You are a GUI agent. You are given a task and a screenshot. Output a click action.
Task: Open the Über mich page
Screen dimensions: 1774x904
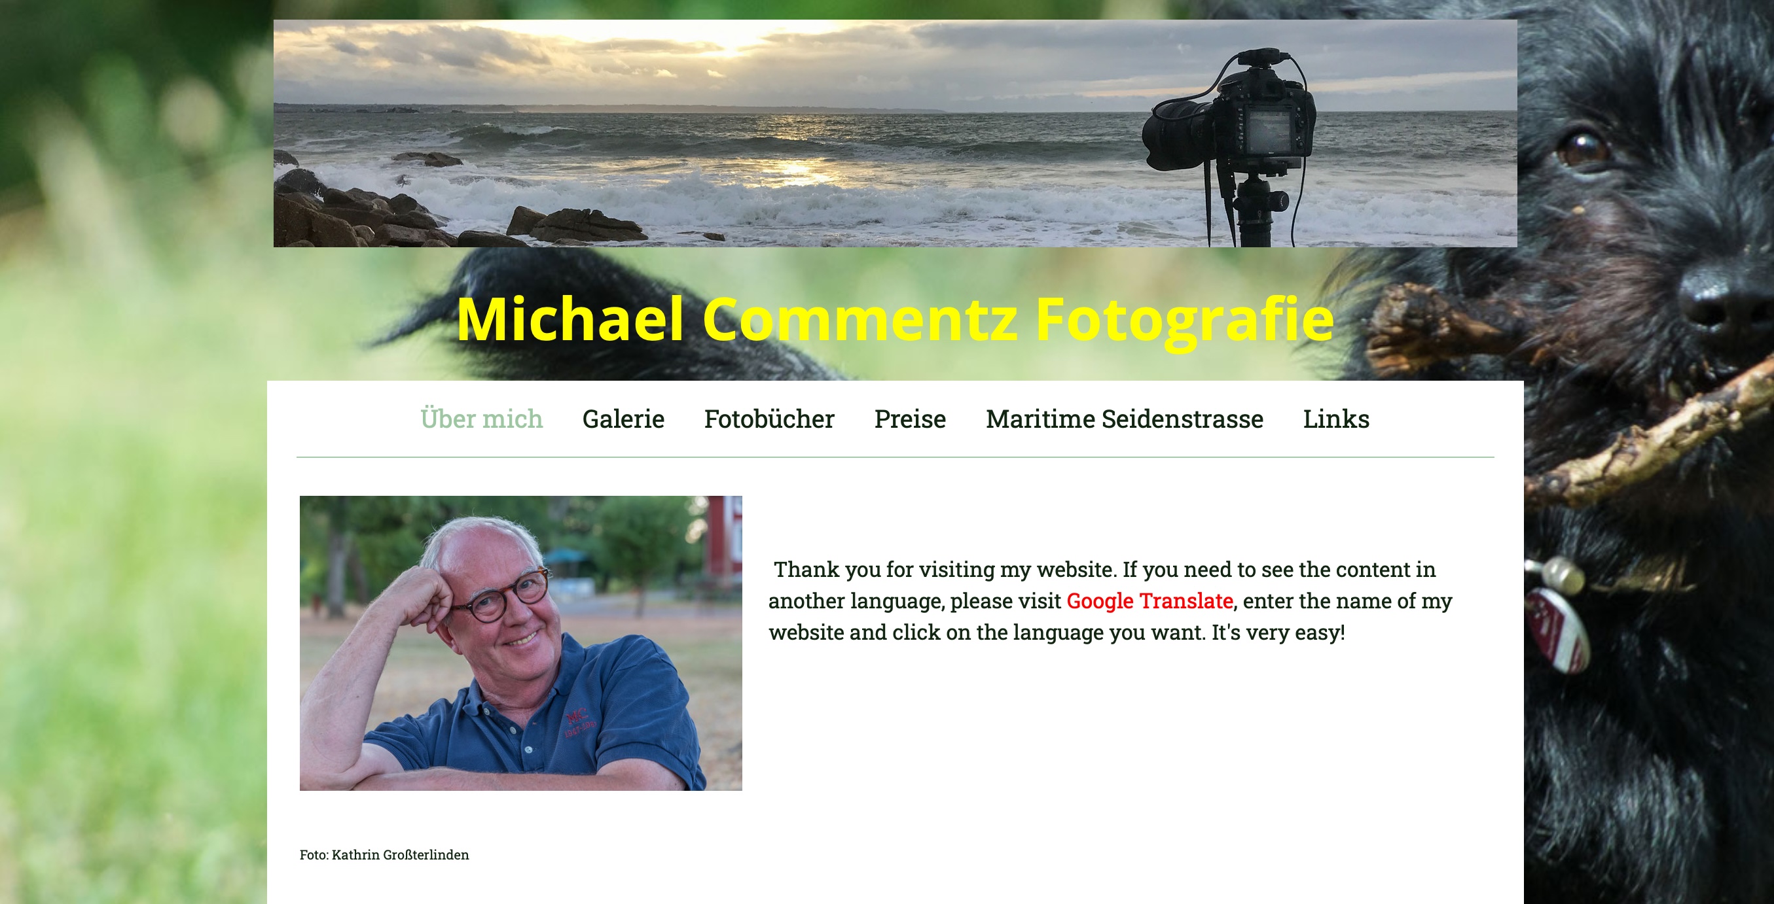481,419
